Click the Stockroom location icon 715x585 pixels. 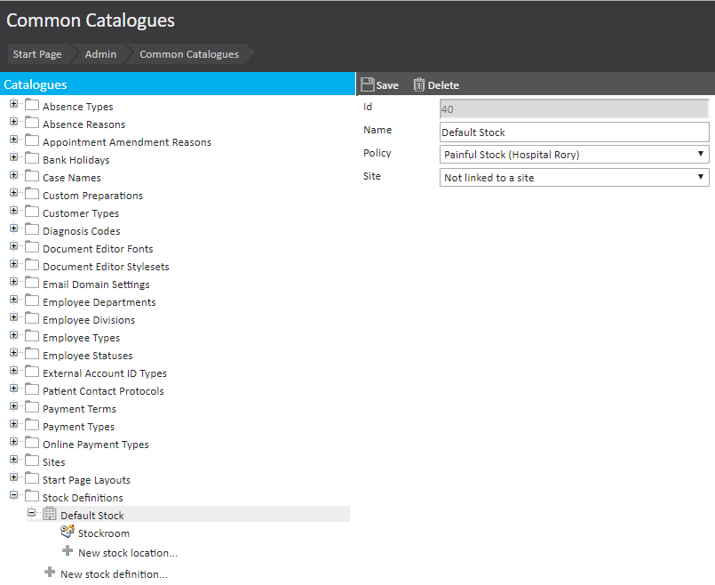(x=68, y=533)
